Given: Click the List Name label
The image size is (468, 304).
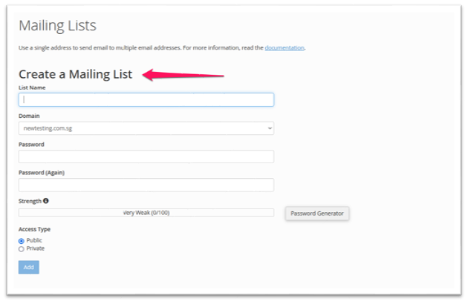Looking at the screenshot, I should [32, 87].
